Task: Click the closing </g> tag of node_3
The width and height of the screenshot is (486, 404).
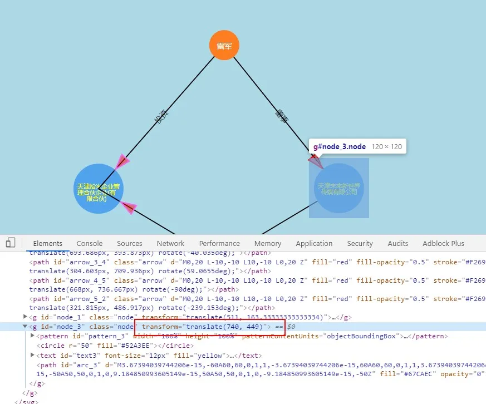Action: click(37, 383)
